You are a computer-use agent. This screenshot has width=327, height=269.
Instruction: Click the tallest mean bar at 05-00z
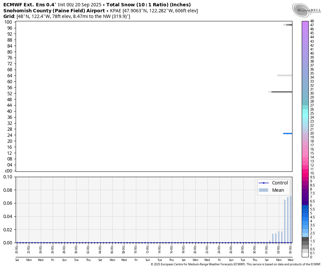coord(290,219)
